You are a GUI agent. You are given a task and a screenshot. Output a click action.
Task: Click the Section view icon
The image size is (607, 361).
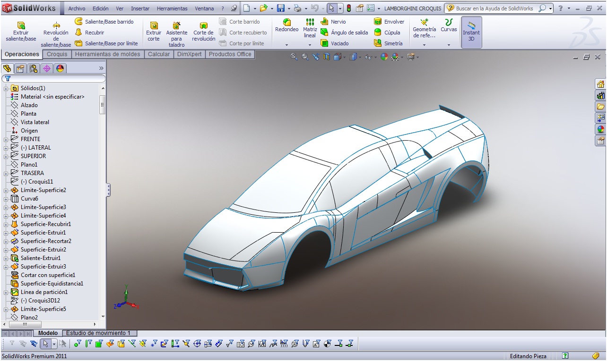326,57
